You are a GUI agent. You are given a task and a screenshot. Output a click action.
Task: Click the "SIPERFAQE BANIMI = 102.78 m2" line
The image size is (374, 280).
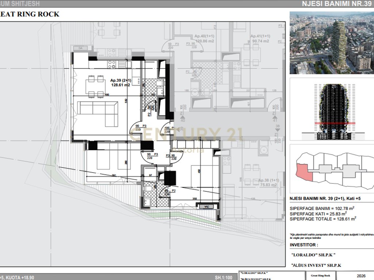[x=322, y=208]
